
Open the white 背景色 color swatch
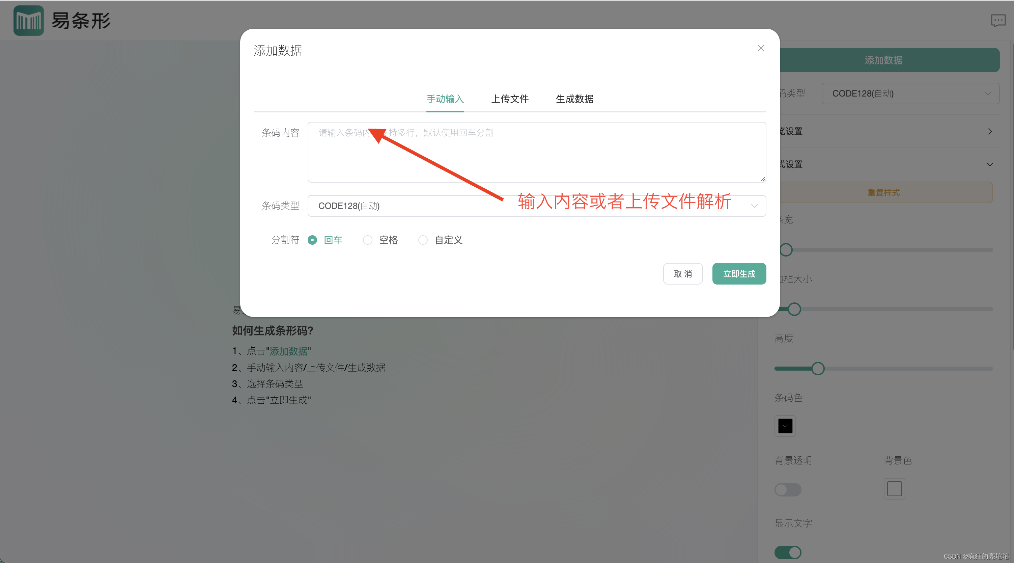pos(894,489)
